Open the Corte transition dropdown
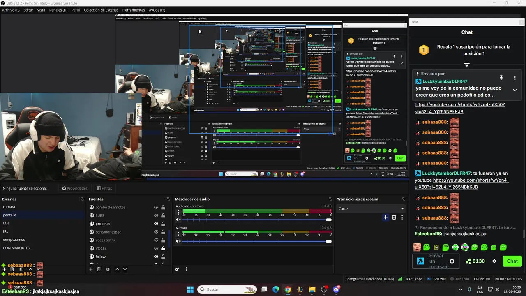Viewport: 526px width, 296px height. 371,208
